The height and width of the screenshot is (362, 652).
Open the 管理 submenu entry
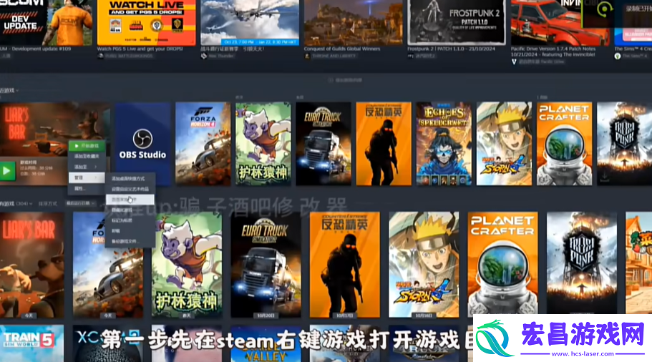[x=87, y=177]
